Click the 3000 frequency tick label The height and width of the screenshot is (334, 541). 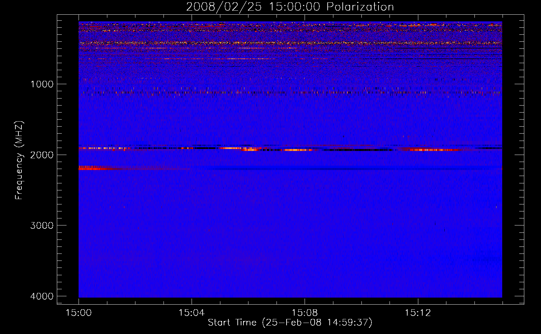click(42, 225)
